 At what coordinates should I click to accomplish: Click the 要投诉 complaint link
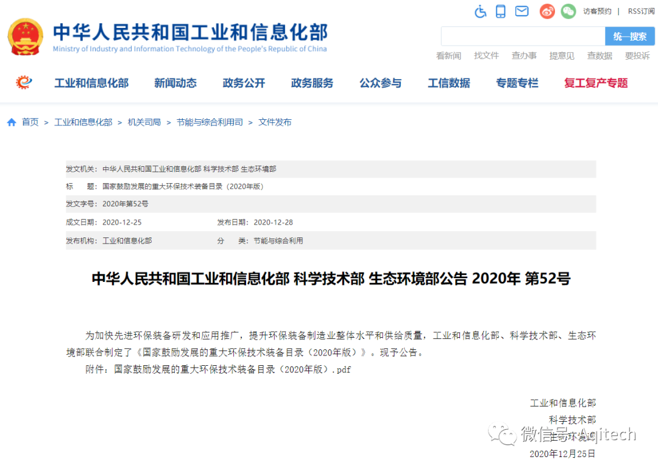click(637, 55)
